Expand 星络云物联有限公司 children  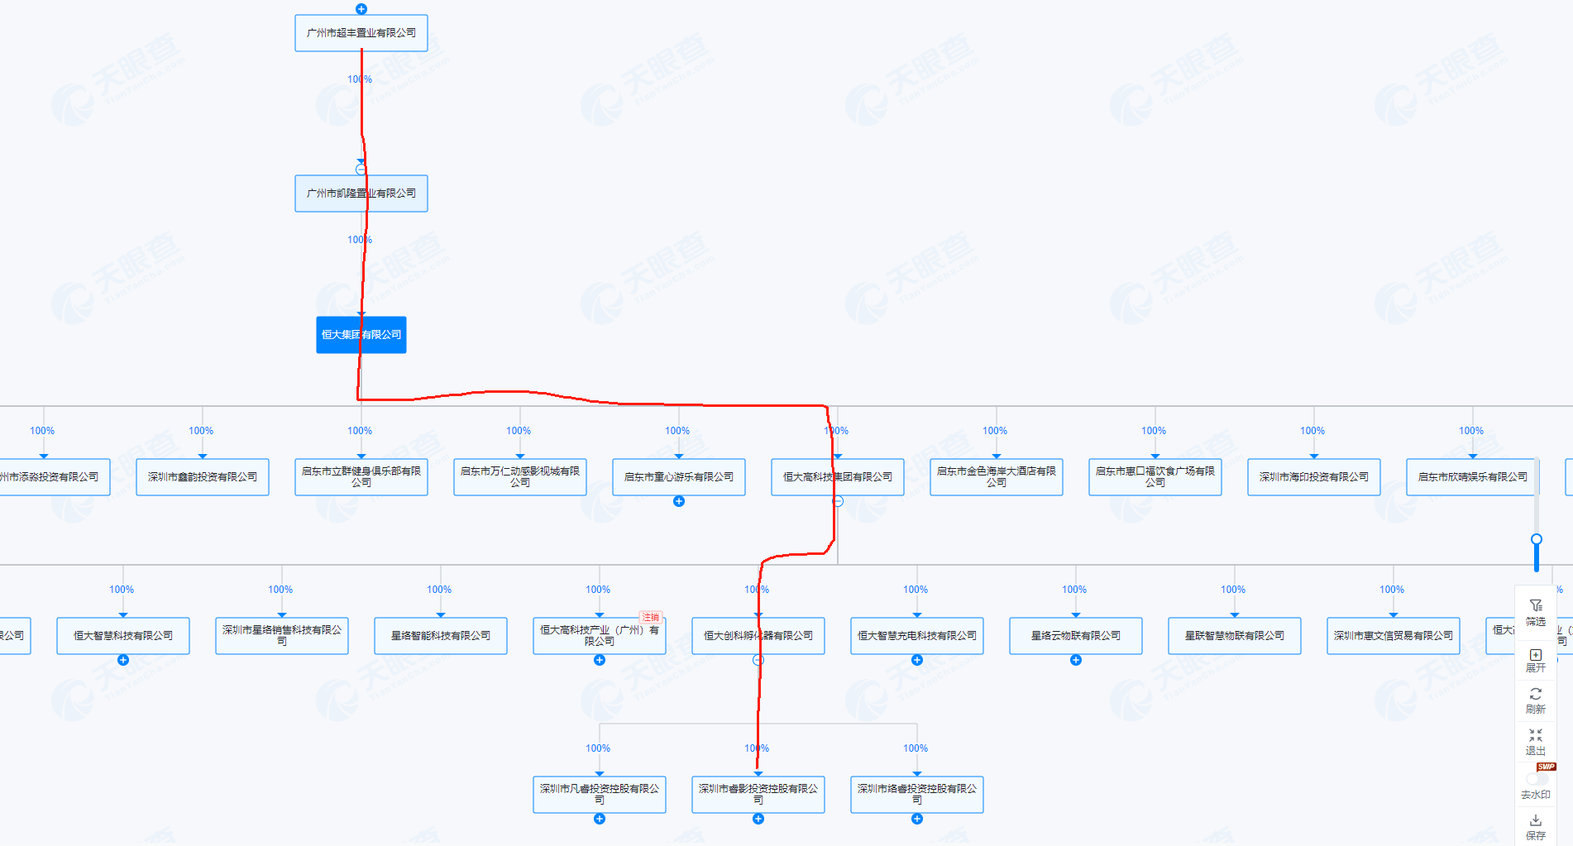pyautogui.click(x=1076, y=660)
